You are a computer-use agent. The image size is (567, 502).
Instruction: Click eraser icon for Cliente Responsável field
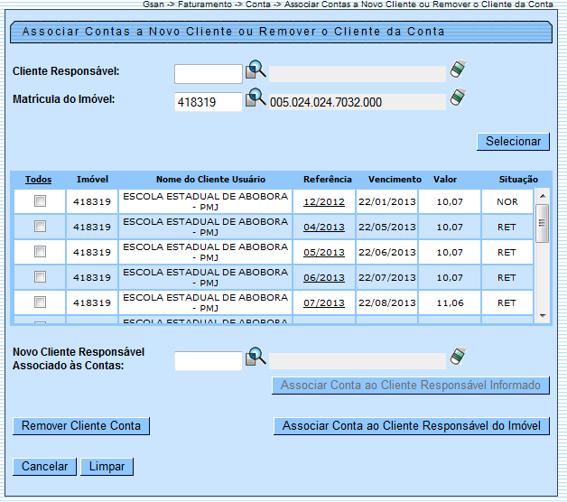coord(459,70)
